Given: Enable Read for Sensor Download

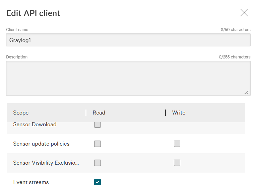Looking at the screenshot, I should tap(98, 125).
